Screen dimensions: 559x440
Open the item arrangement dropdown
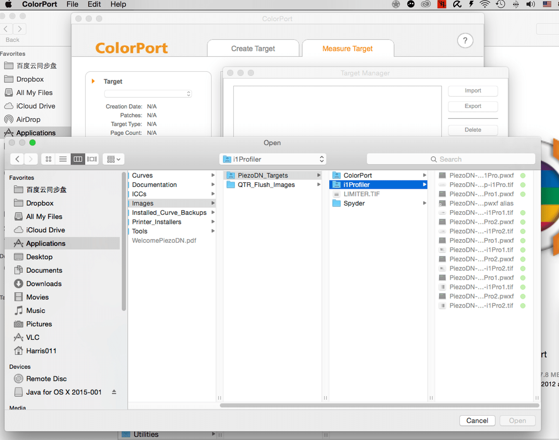coord(113,159)
